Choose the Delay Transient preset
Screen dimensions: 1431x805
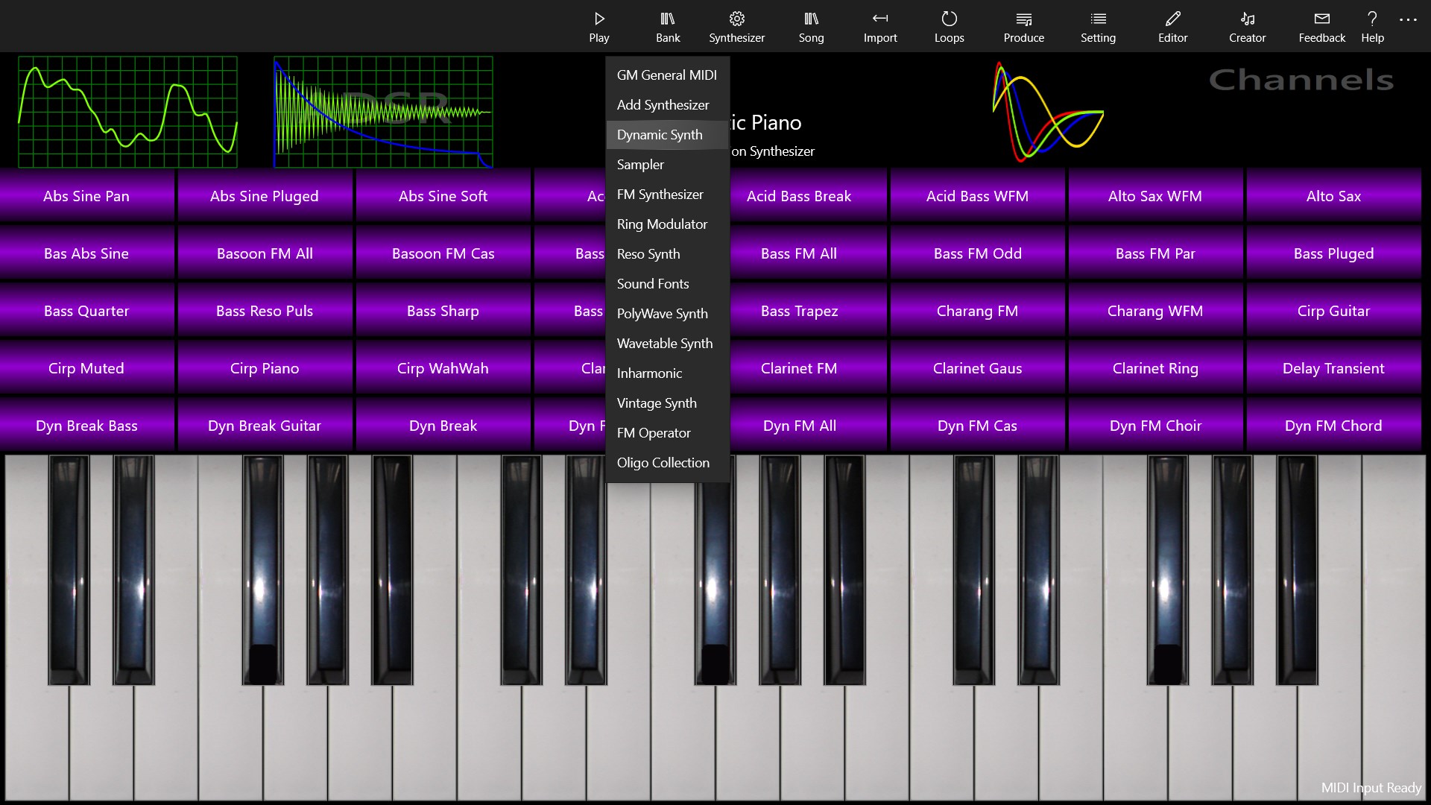point(1333,367)
